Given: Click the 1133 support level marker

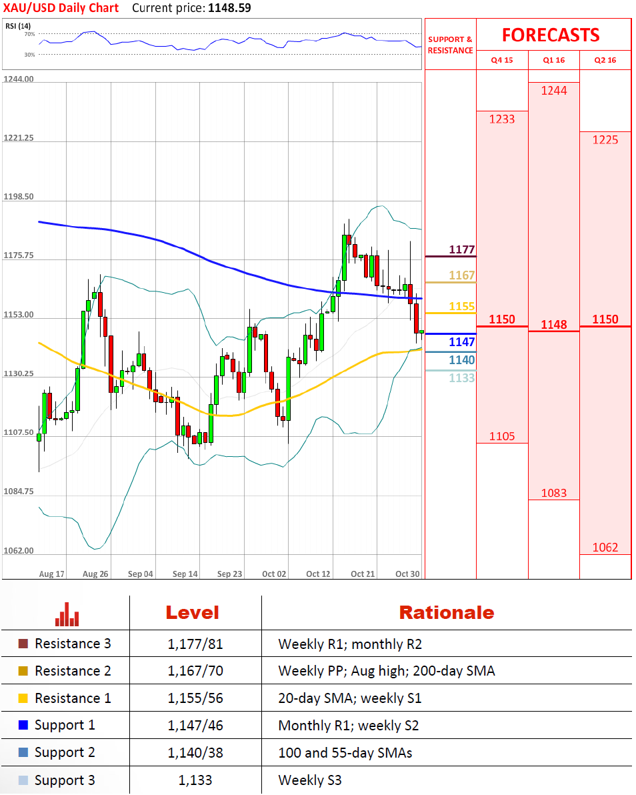Looking at the screenshot, I should click(x=462, y=377).
